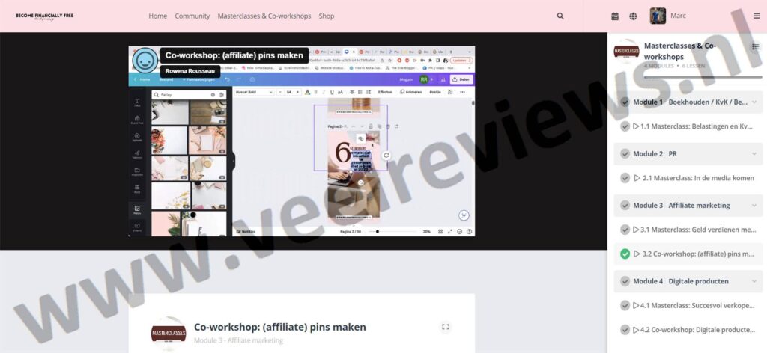Image resolution: width=767 pixels, height=353 pixels.
Task: Click the underline U icon in Canva's toolbar
Action: [332, 92]
